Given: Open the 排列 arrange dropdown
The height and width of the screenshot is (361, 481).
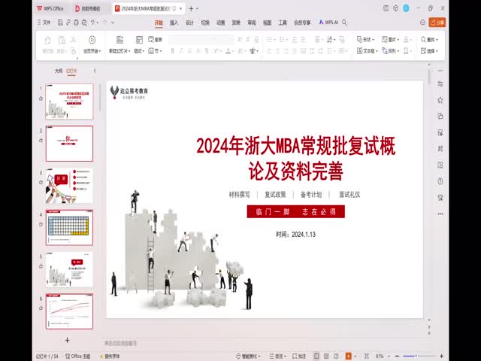Looking at the screenshot, I should (390, 51).
